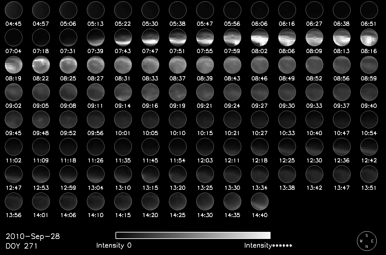386x255 pixels.
Task: Select the 08:37 disk thumbnail
Action: pos(178,65)
